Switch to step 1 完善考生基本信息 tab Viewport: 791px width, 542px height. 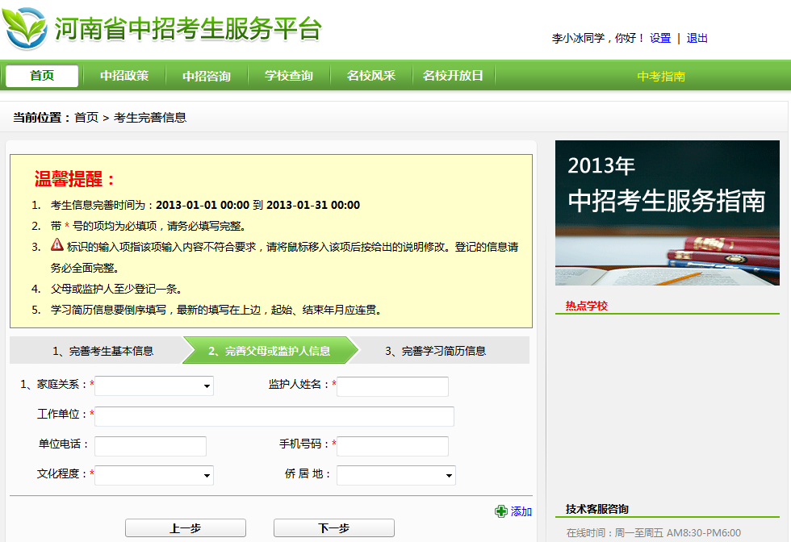click(x=103, y=351)
